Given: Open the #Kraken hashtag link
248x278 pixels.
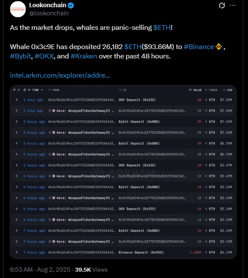Looking at the screenshot, I should pyautogui.click(x=84, y=56).
